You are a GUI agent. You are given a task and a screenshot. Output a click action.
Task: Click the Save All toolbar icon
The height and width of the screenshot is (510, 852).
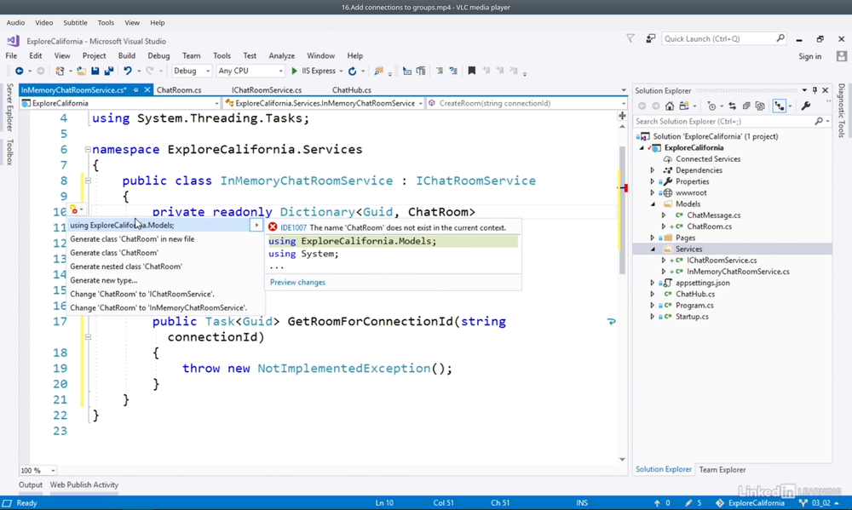point(109,71)
